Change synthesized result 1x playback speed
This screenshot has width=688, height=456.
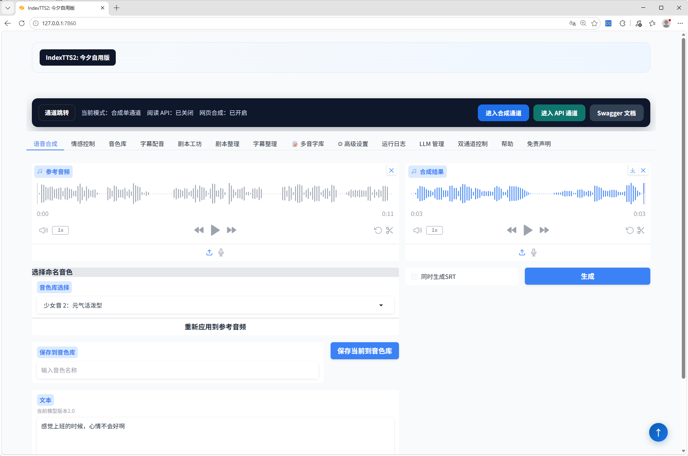click(435, 230)
